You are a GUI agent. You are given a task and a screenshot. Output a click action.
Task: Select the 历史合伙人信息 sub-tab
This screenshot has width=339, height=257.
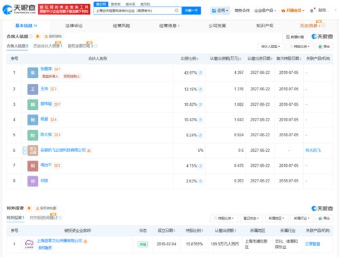click(47, 46)
